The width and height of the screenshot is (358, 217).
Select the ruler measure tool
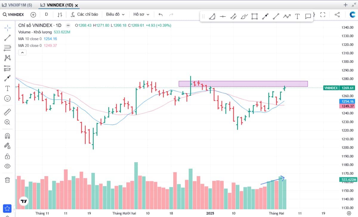pos(7,112)
